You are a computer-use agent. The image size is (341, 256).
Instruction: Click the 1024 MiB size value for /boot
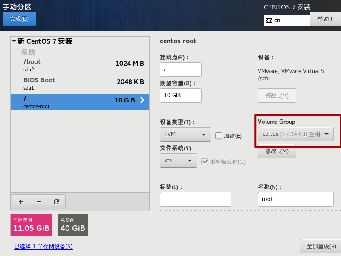click(x=130, y=63)
